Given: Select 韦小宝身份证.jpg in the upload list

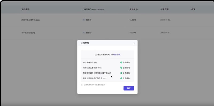Looking at the screenshot, I should [x=90, y=62].
